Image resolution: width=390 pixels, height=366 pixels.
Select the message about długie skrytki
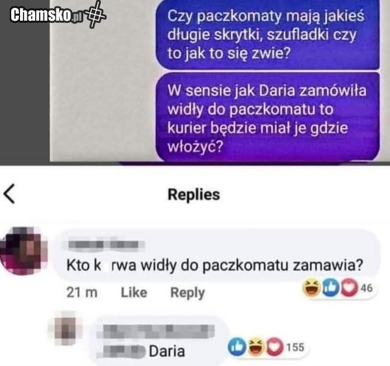(x=268, y=35)
